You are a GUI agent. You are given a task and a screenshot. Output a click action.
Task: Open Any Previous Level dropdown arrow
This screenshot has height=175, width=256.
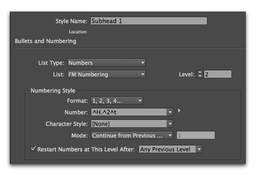(x=199, y=149)
